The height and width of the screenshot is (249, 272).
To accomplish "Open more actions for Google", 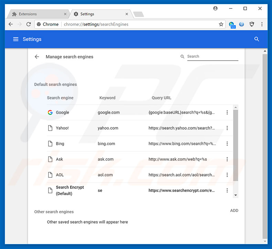I will click(x=227, y=112).
